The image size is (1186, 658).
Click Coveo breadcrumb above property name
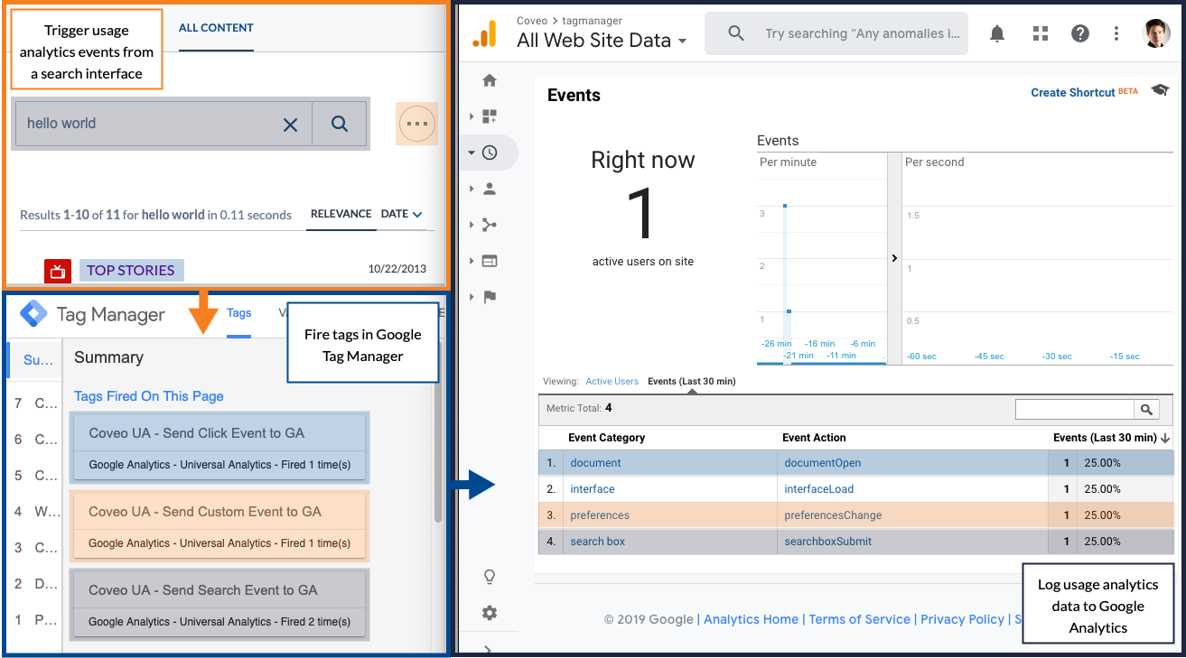point(533,20)
